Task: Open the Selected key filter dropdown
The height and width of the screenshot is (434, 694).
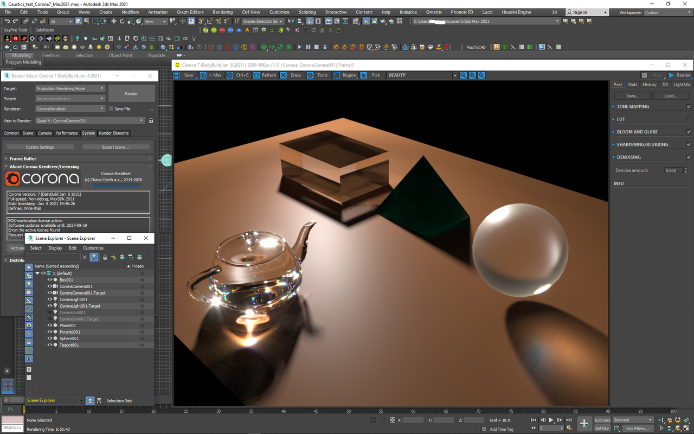Action: point(633,420)
